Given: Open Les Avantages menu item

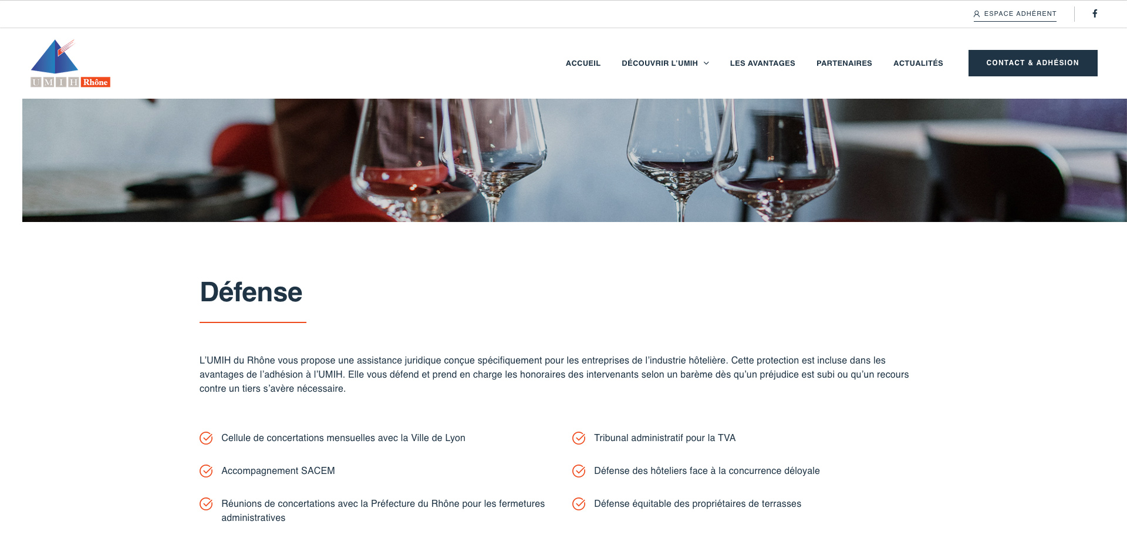Looking at the screenshot, I should point(762,63).
